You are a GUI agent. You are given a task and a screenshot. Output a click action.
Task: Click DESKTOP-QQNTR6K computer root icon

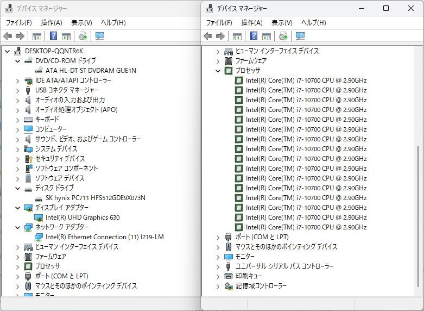click(x=18, y=51)
